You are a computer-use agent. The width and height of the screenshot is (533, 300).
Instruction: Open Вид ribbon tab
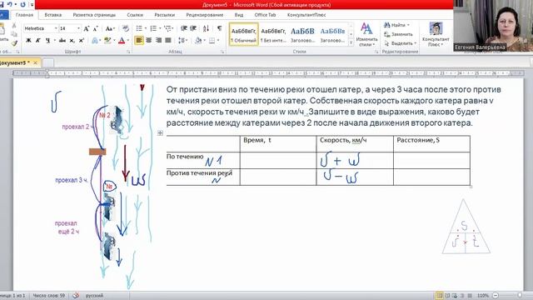click(239, 15)
